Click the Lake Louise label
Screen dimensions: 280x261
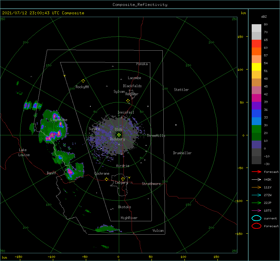click(x=24, y=152)
